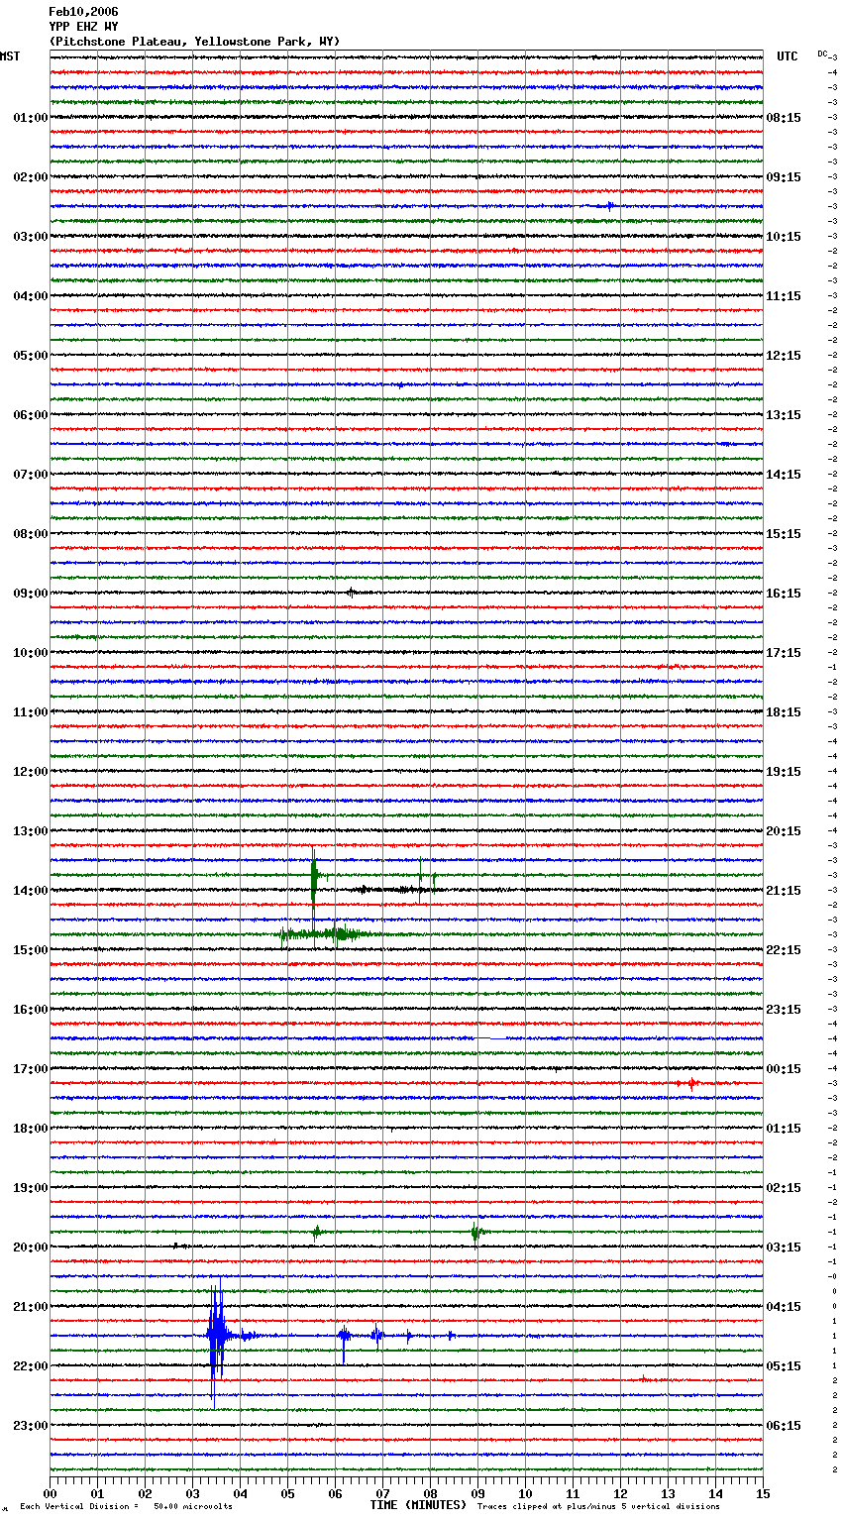Click the 15 minute tick label on bottom axis
842x1520 pixels.
763,1493
